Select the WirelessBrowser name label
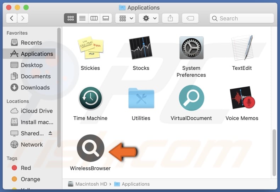The image size is (280, 192). (90, 168)
